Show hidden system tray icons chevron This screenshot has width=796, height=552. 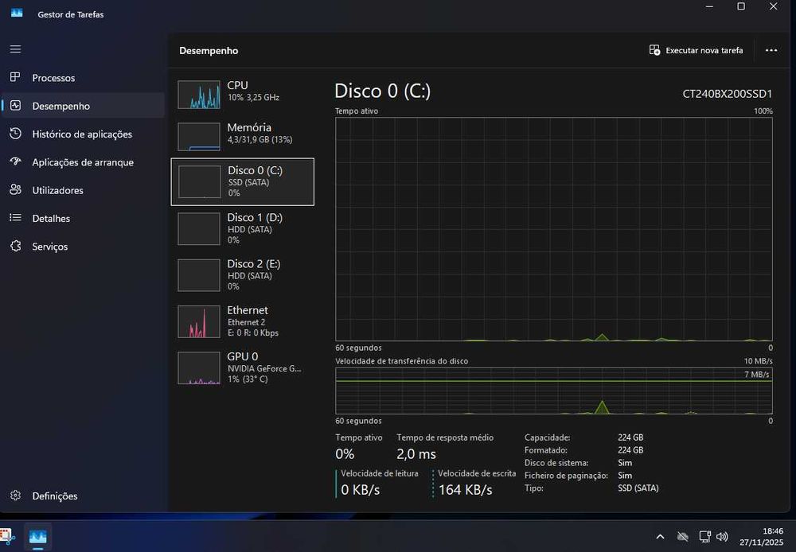point(660,537)
